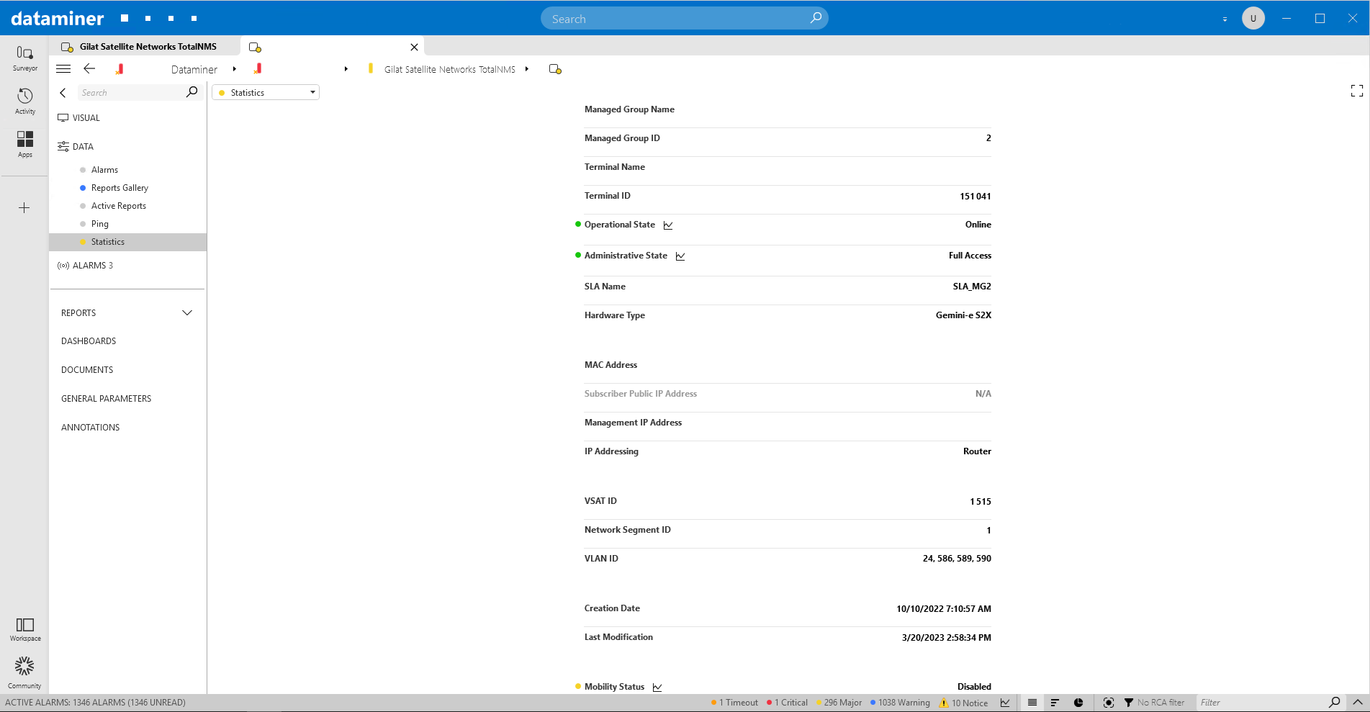This screenshot has height=712, width=1370.
Task: Filter alarms by 296 Major
Action: click(x=839, y=703)
